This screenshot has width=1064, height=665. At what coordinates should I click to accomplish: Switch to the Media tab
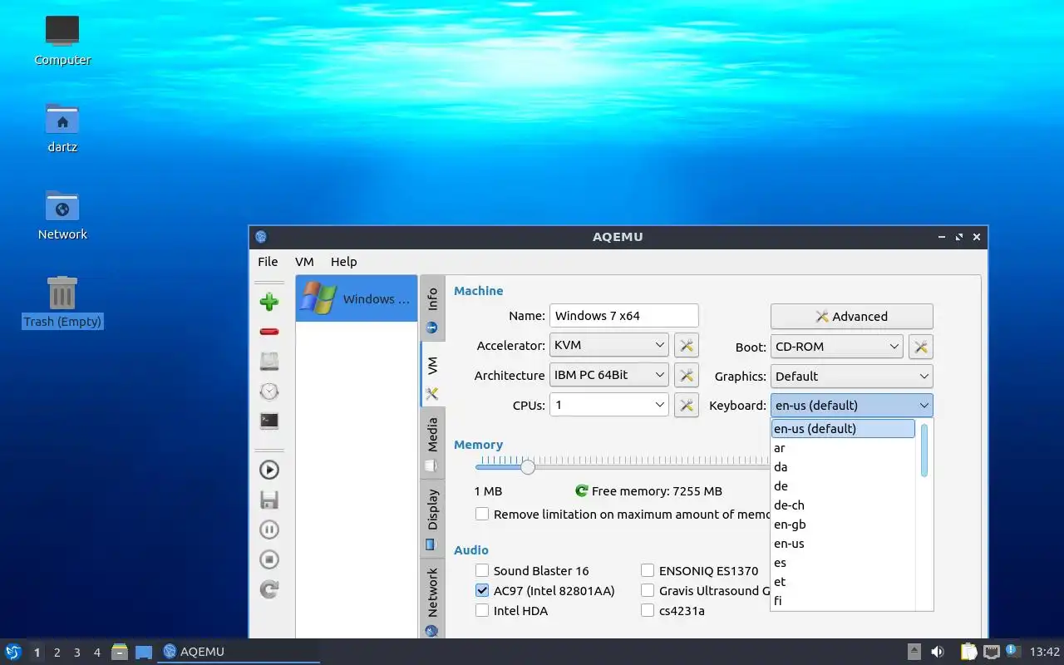(x=432, y=443)
